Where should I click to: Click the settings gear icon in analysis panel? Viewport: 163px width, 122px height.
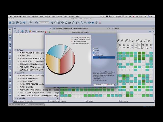150,32
